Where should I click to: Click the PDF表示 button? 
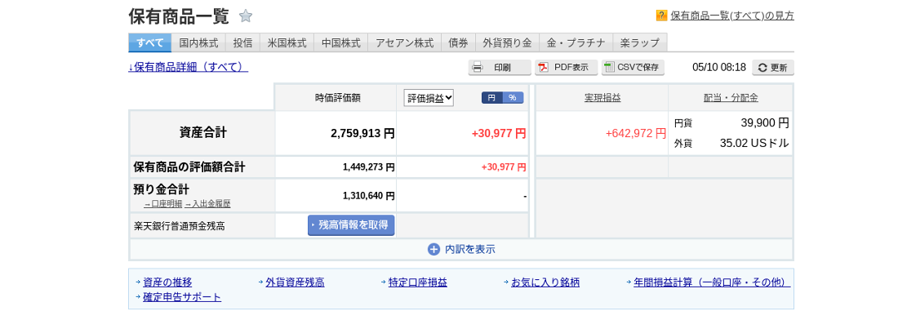567,68
